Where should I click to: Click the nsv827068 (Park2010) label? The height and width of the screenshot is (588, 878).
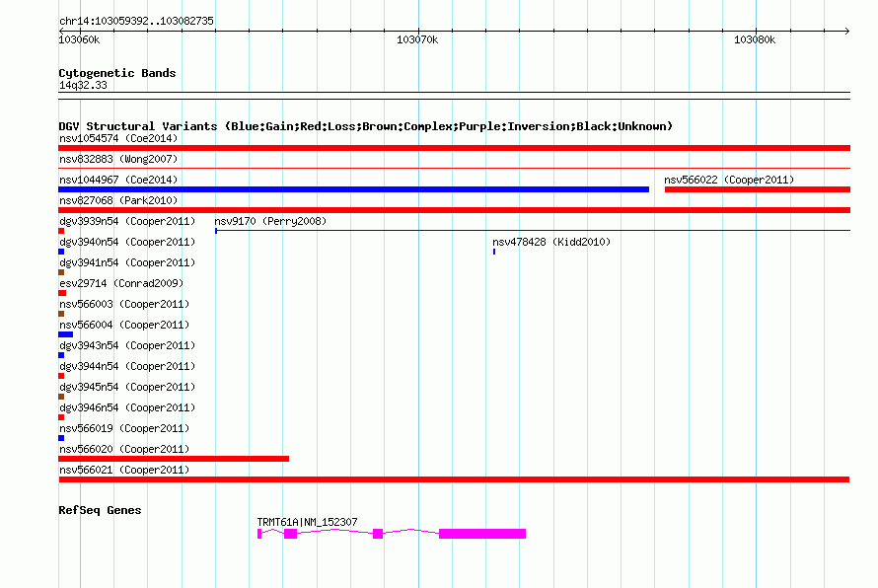pyautogui.click(x=118, y=200)
